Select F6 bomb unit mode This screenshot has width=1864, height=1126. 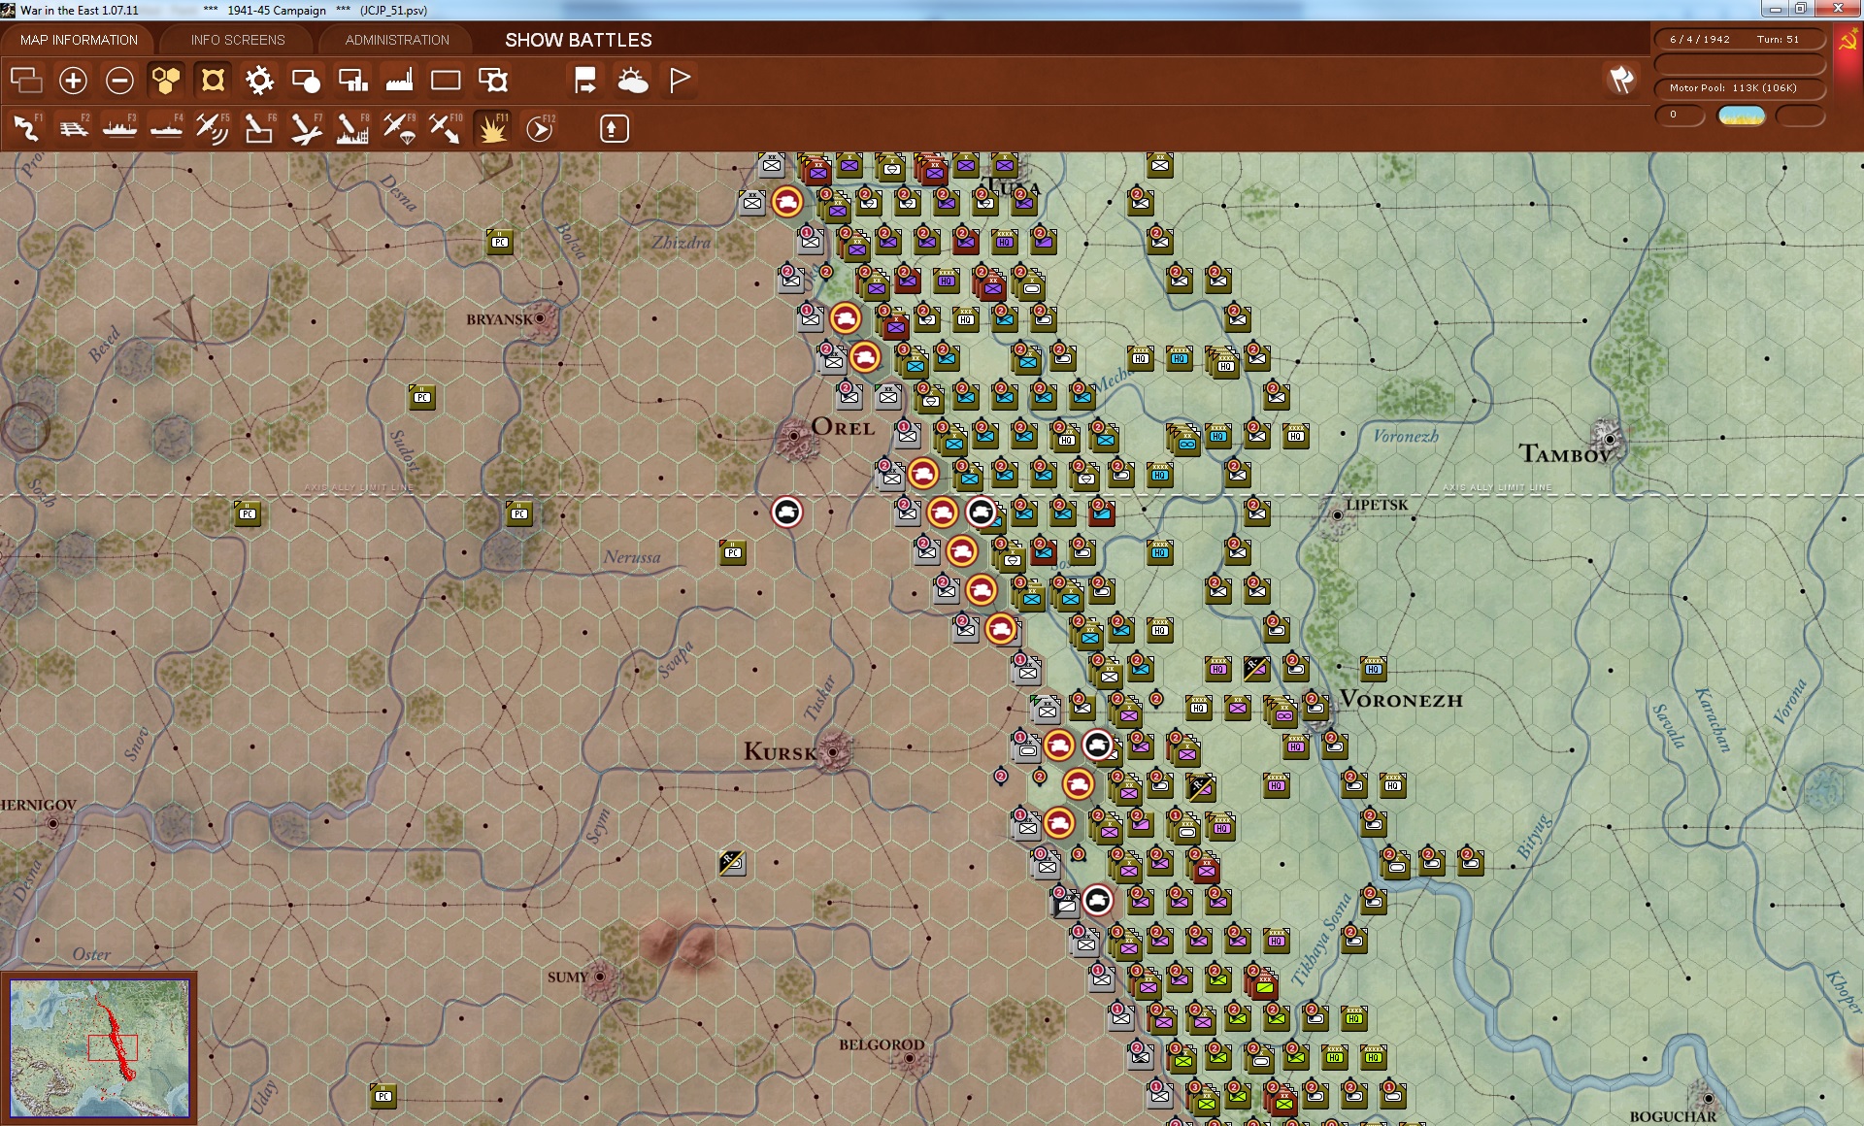(x=259, y=128)
